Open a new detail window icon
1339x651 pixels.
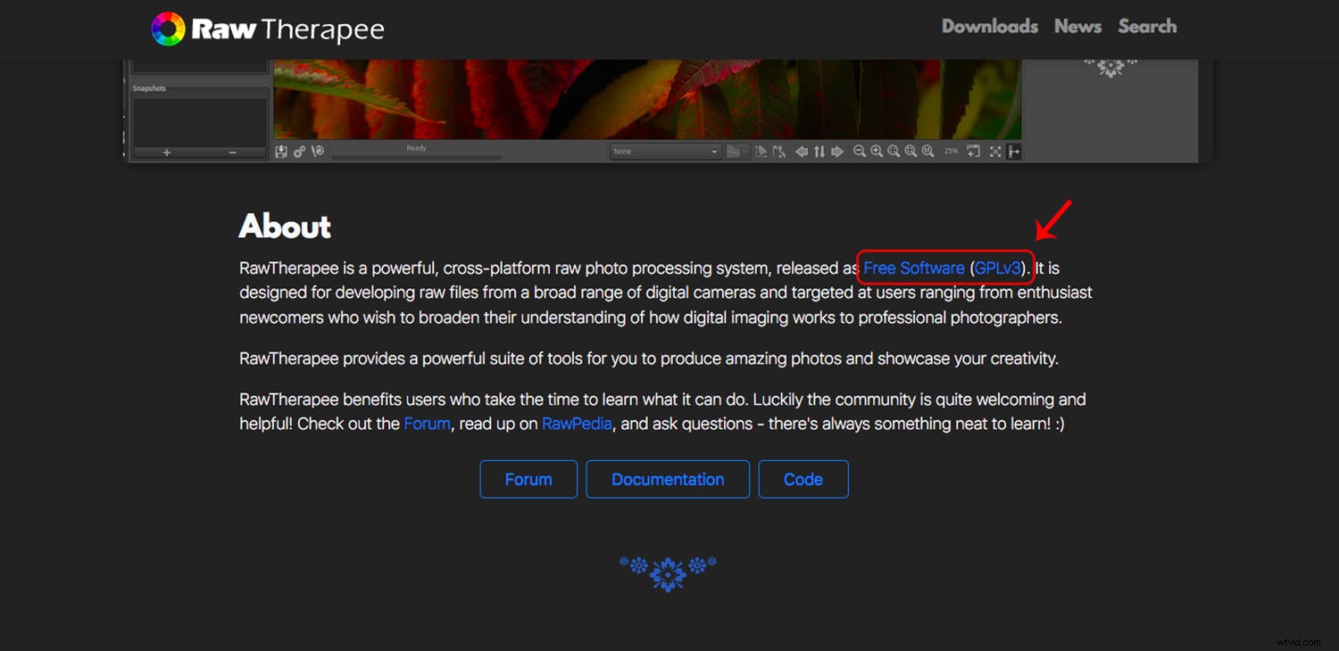[973, 152]
